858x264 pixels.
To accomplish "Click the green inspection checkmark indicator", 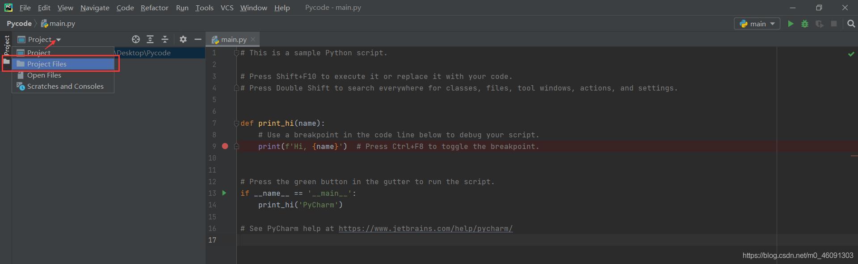I will [851, 54].
